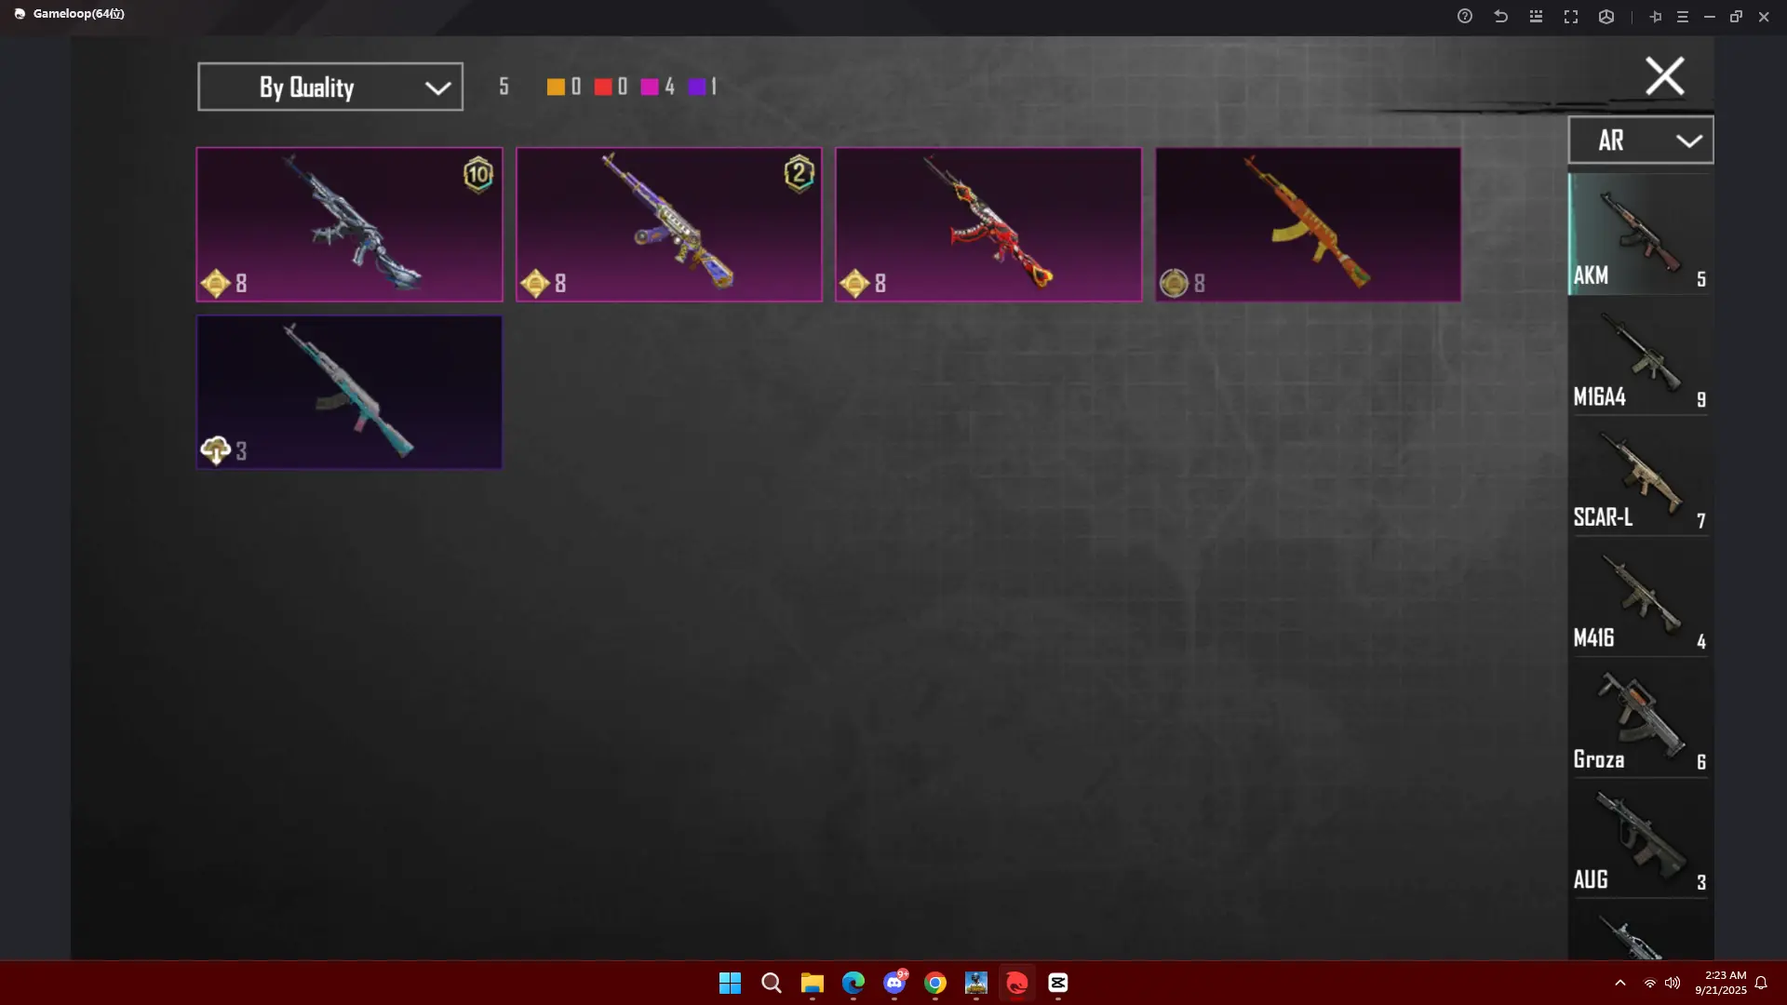The height and width of the screenshot is (1005, 1787).
Task: Choose the orange AKM skin card
Action: 1307,224
